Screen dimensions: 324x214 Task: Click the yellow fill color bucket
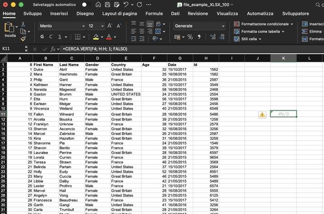click(x=96, y=37)
